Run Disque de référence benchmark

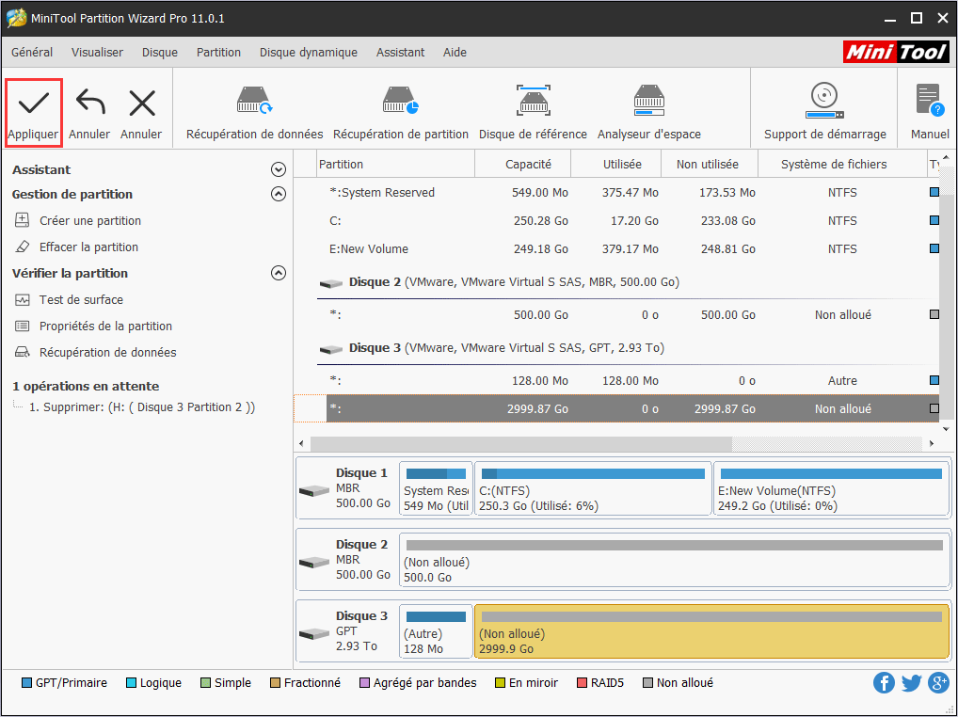pos(533,101)
